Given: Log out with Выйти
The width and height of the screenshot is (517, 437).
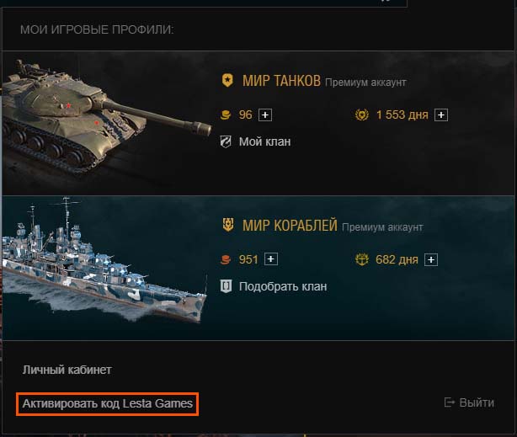Looking at the screenshot, I should click(469, 402).
